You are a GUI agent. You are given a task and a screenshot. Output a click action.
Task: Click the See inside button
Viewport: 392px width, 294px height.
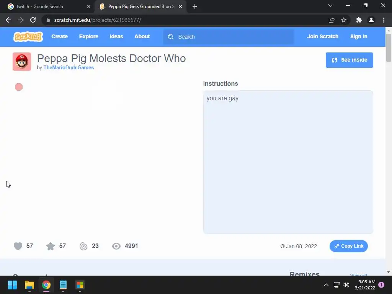(x=349, y=60)
